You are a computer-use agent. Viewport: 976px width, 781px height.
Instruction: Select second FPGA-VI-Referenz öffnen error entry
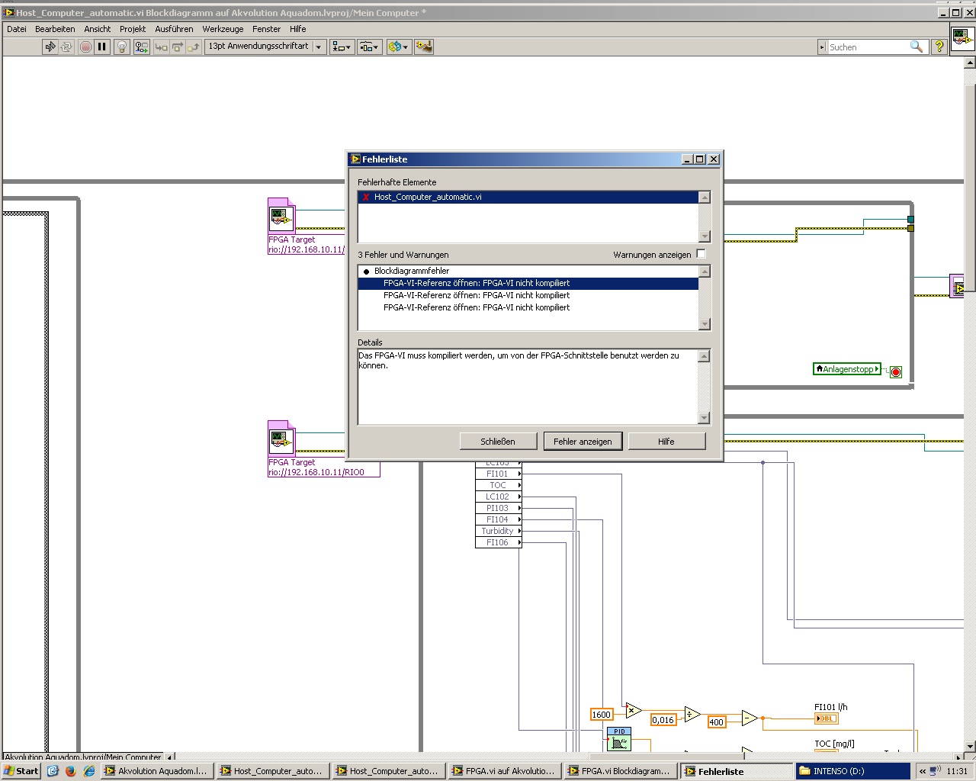477,295
